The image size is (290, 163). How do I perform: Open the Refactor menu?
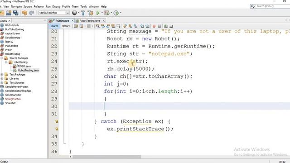point(39,6)
